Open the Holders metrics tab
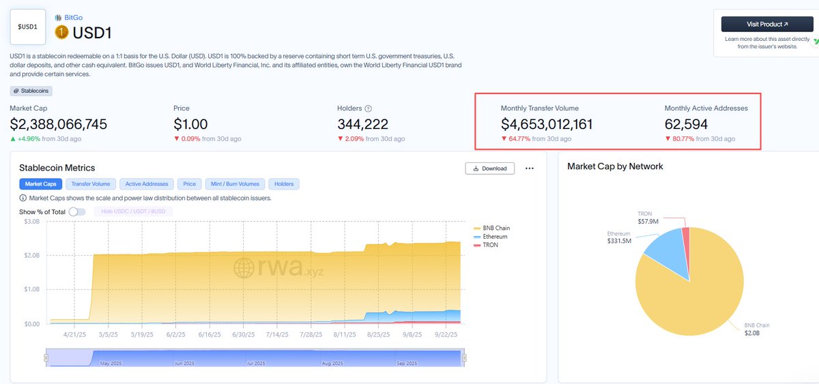 [x=284, y=184]
